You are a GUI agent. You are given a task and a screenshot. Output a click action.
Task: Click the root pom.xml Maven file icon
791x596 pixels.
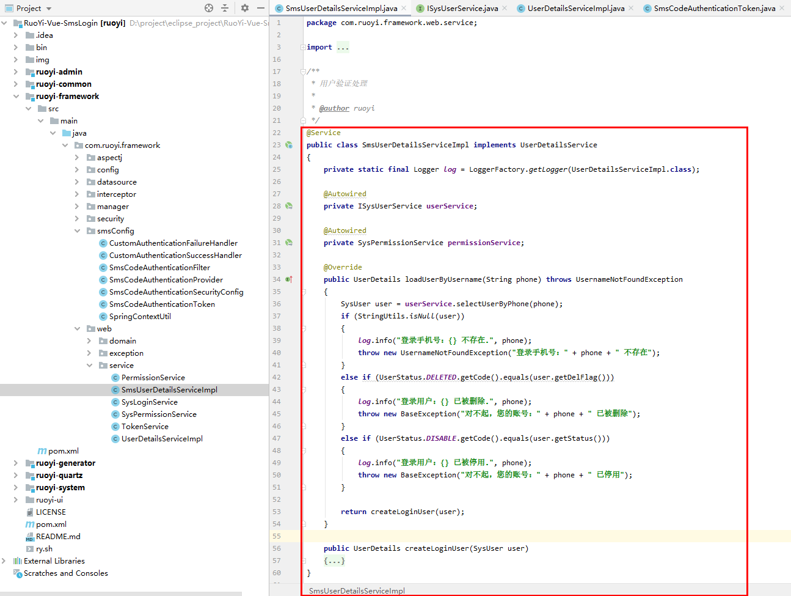click(29, 524)
